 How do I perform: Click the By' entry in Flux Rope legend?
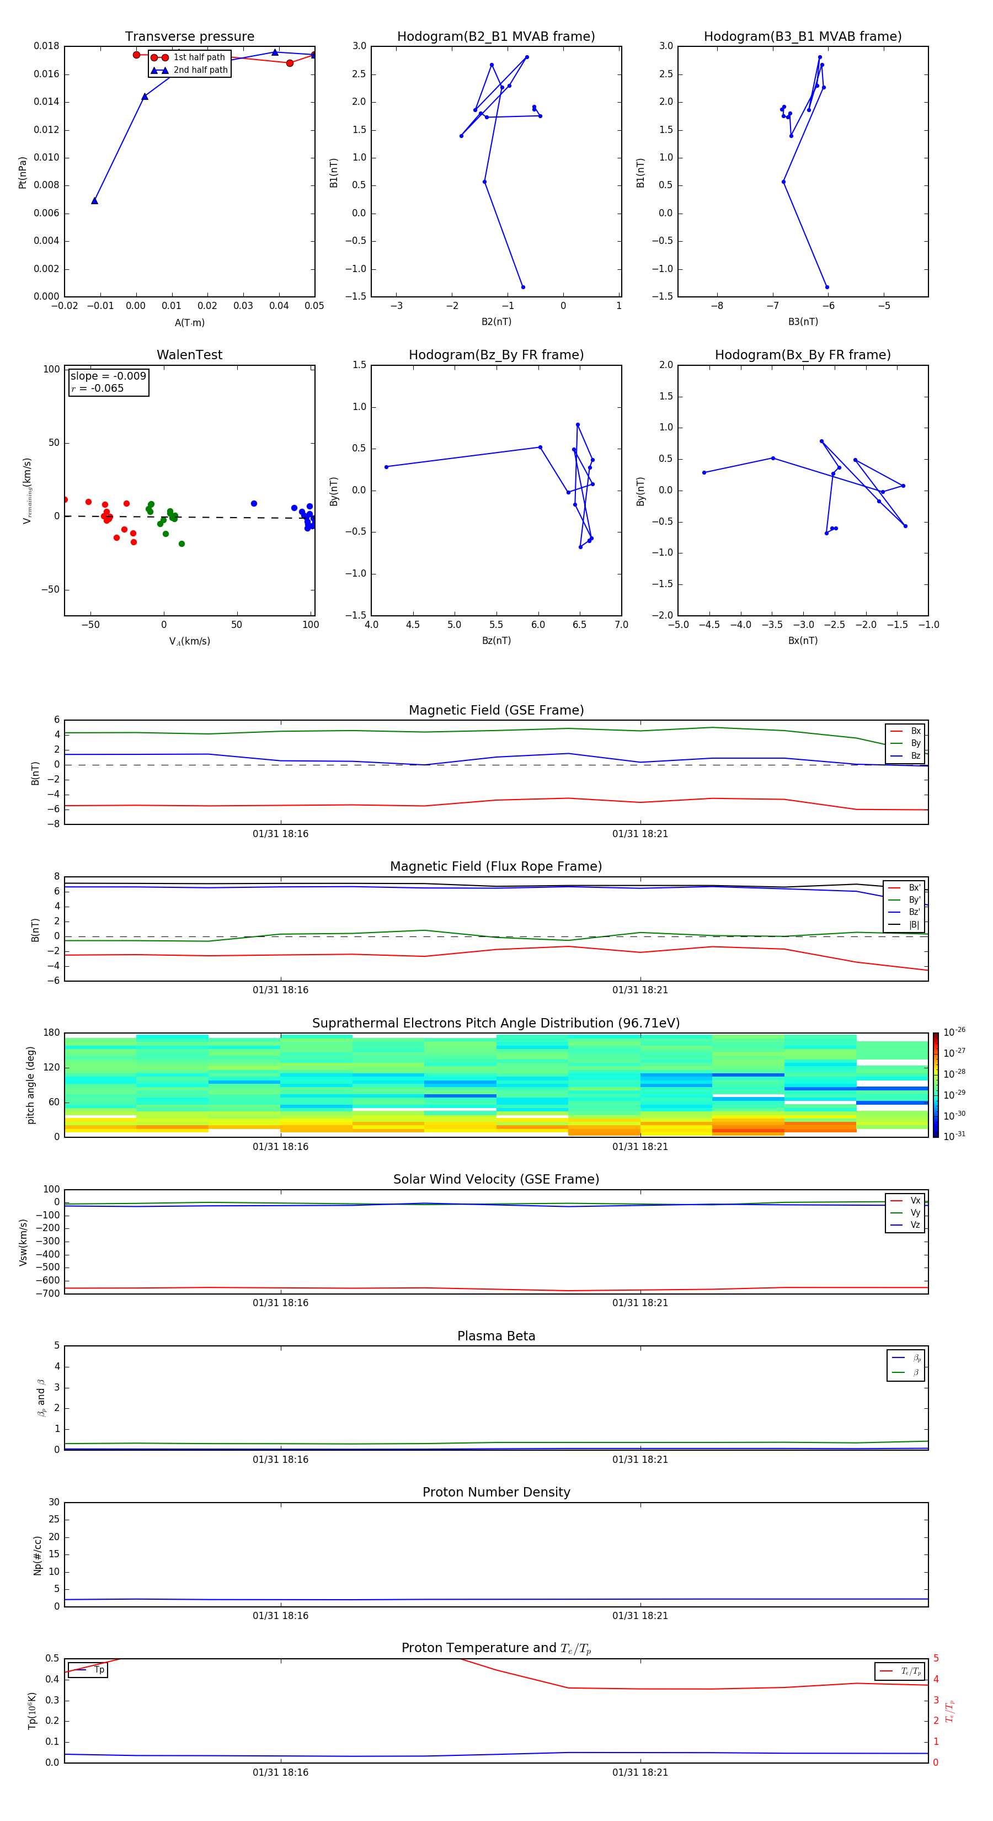pyautogui.click(x=905, y=900)
